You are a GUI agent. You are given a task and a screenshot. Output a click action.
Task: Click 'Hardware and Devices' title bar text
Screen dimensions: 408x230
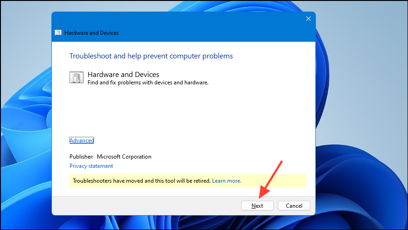[x=91, y=33]
